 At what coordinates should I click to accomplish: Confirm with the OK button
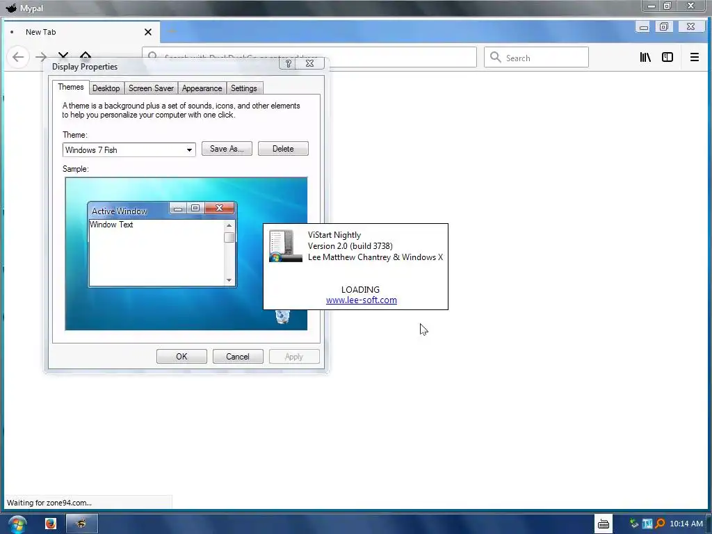tap(181, 357)
